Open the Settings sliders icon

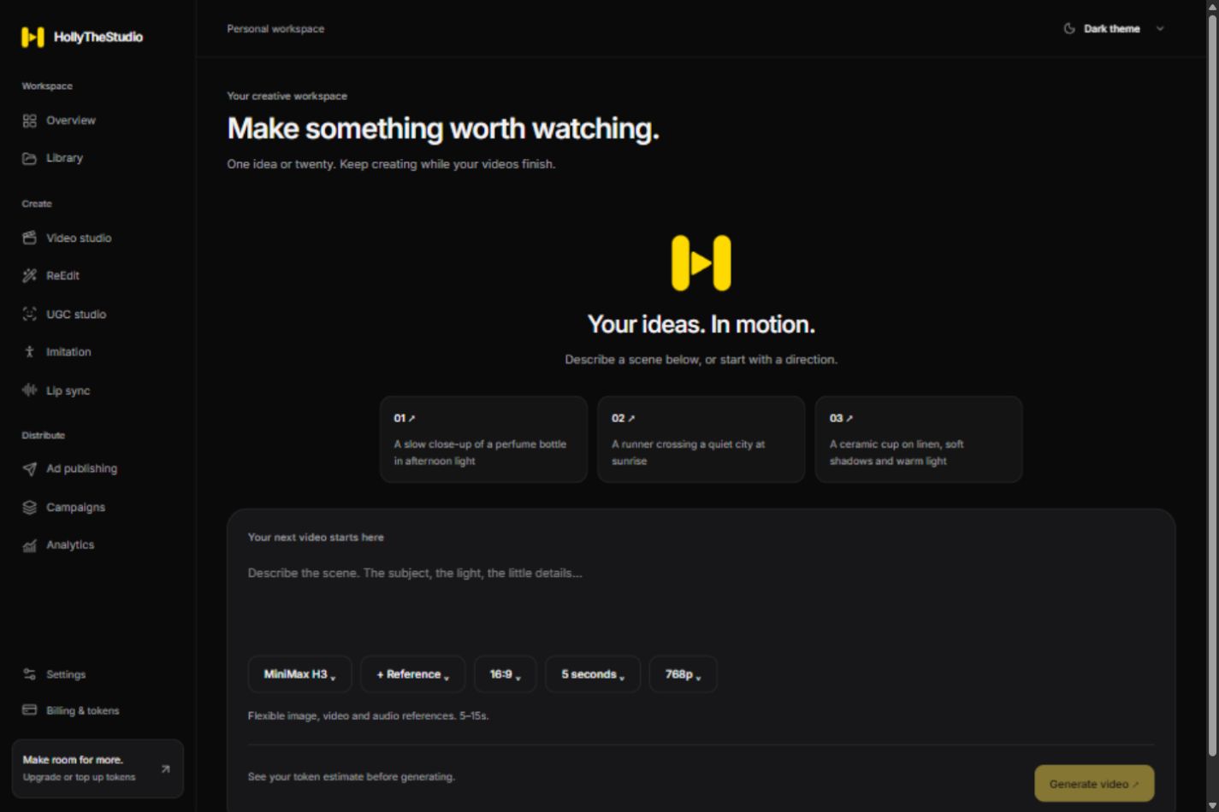pyautogui.click(x=30, y=674)
